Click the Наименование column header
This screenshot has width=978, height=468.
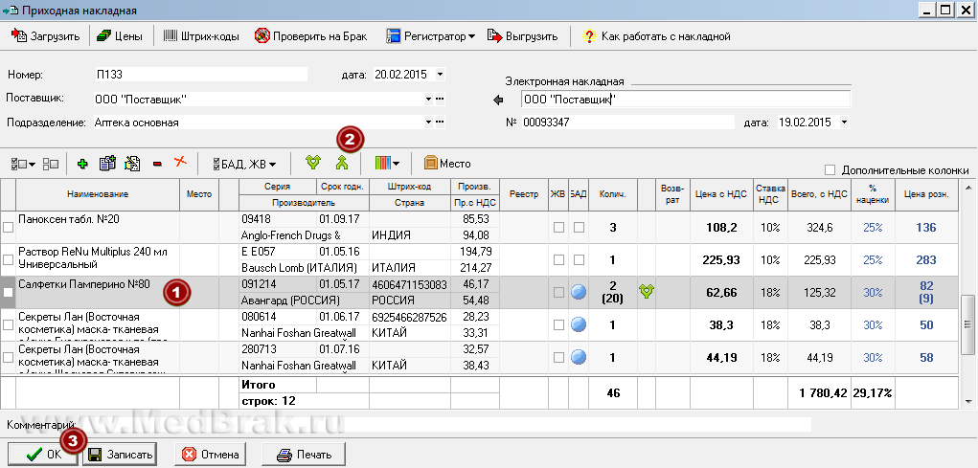[x=98, y=194]
